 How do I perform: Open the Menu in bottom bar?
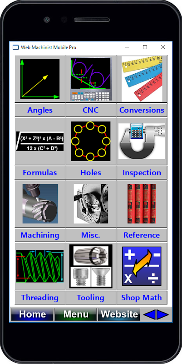click(76, 314)
